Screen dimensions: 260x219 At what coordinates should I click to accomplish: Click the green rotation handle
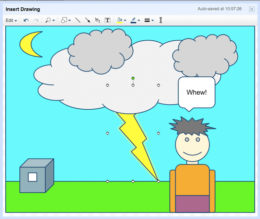[133, 78]
